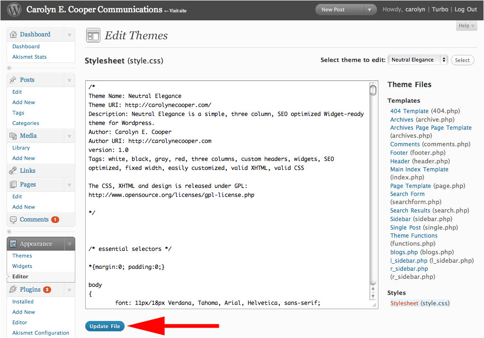Collapse the Appearance menu arrow
This screenshot has width=484, height=338.
click(70, 244)
